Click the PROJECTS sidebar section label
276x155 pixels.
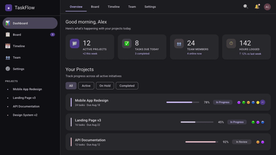(11, 81)
